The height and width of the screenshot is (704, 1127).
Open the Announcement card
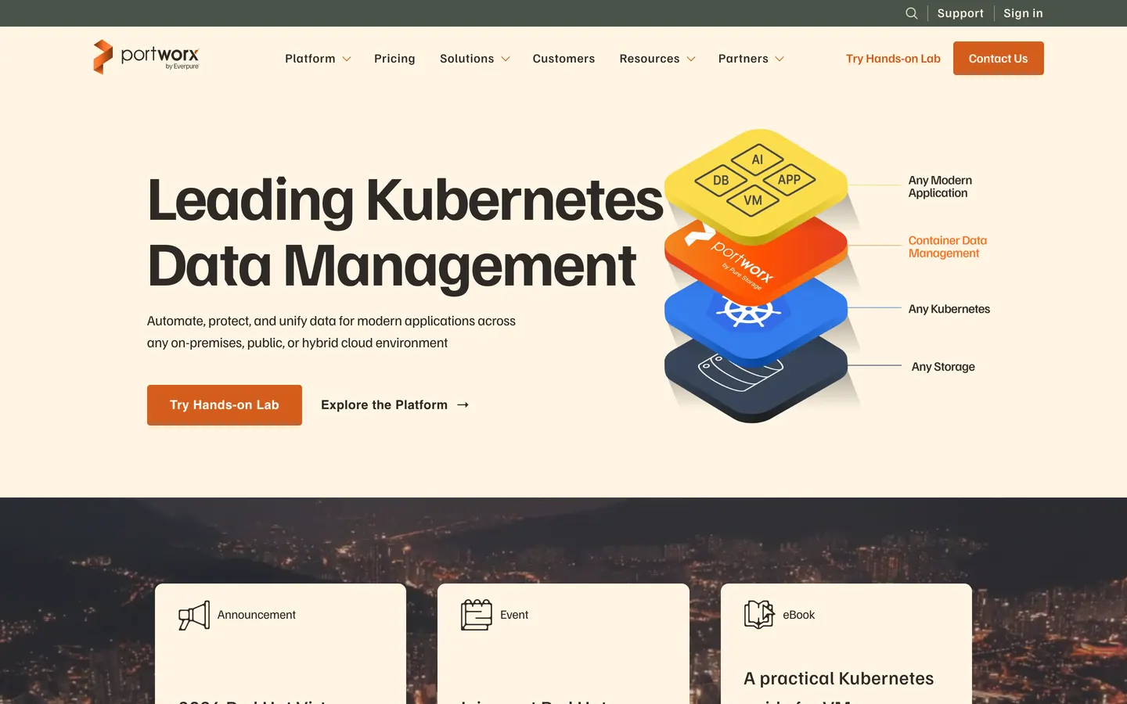tap(280, 644)
